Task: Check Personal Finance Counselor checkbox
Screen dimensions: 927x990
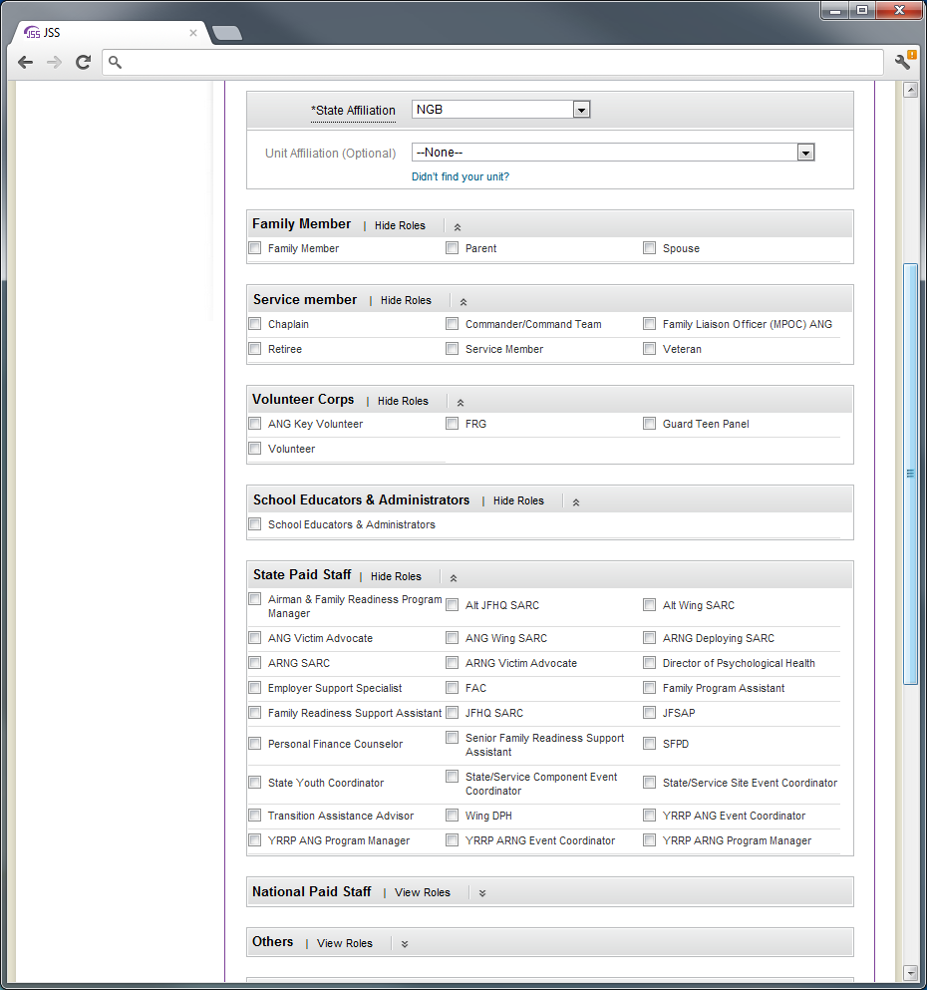Action: pyautogui.click(x=255, y=744)
